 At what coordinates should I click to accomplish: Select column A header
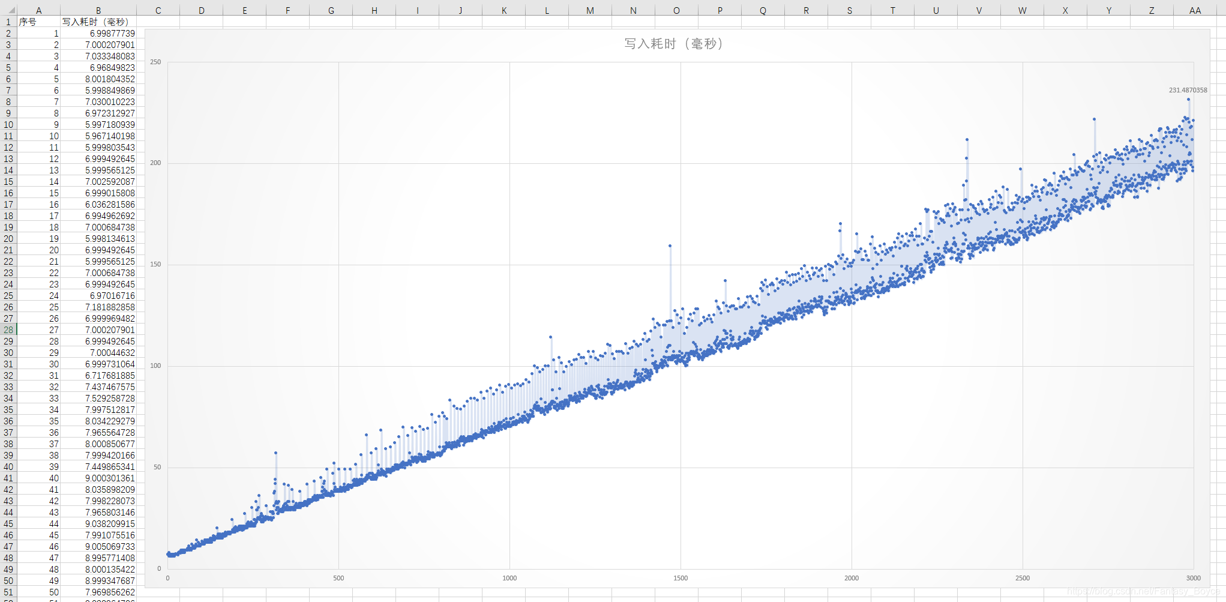click(x=38, y=10)
